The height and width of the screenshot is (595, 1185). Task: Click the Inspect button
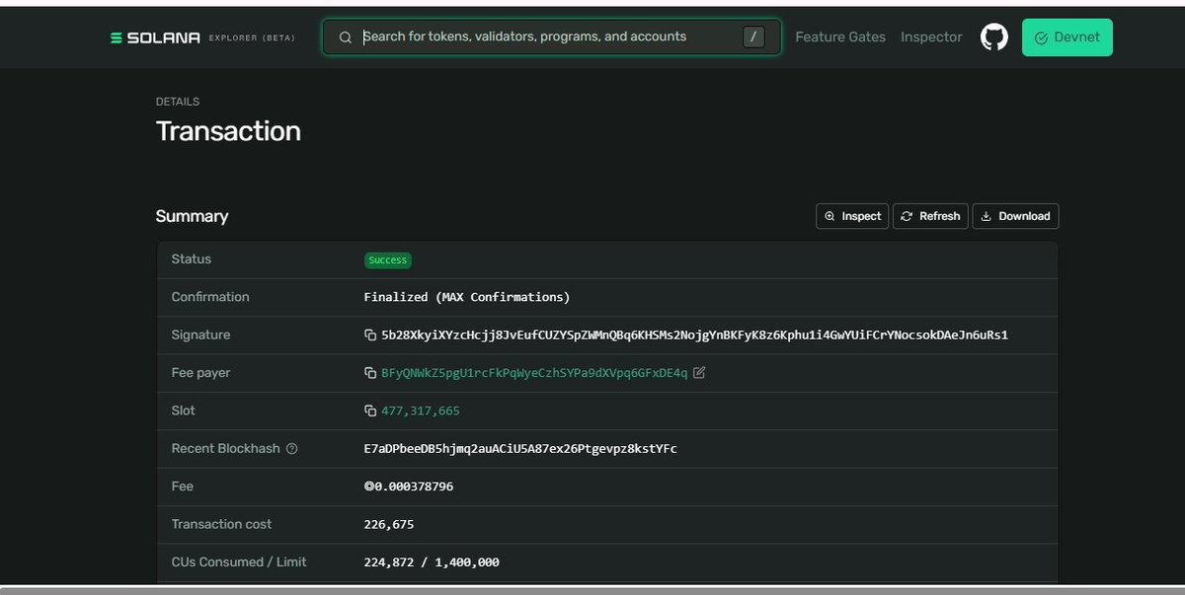pos(852,216)
